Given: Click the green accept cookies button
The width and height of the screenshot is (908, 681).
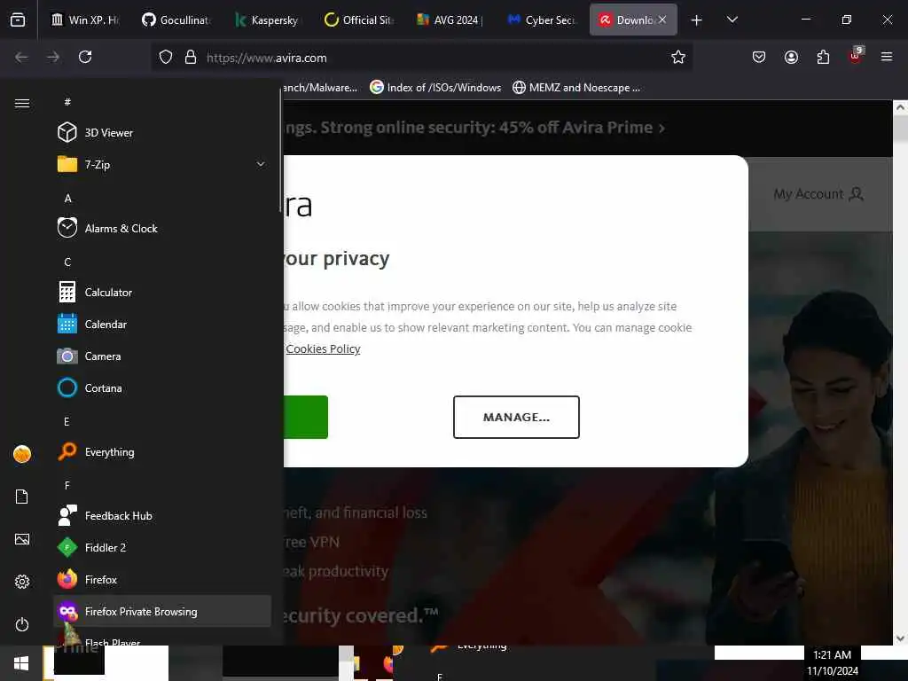Looking at the screenshot, I should pos(306,417).
